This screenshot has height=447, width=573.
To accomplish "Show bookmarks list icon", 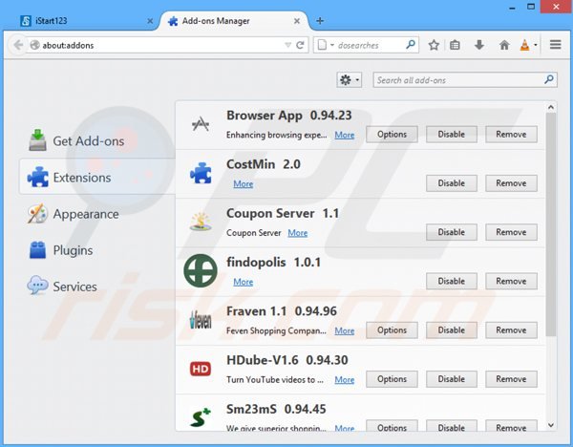I will [455, 45].
